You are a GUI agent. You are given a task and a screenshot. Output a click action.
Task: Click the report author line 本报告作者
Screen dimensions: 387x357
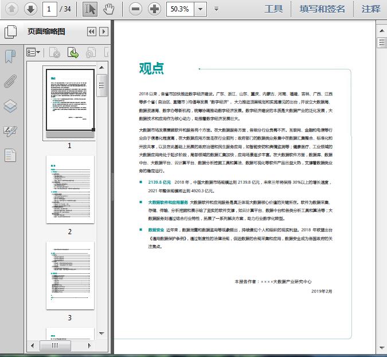273,282
